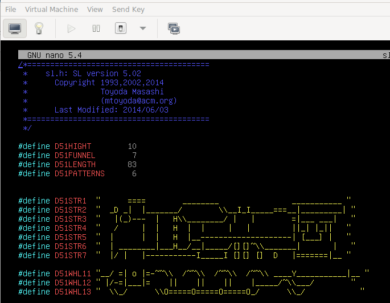Click the D51WHL11 macro name

[x=72, y=273]
